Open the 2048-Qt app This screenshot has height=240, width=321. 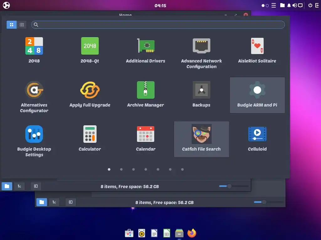tap(90, 50)
